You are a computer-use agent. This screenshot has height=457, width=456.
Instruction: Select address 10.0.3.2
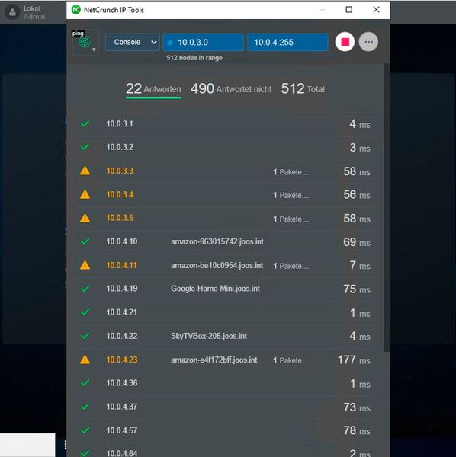point(120,147)
